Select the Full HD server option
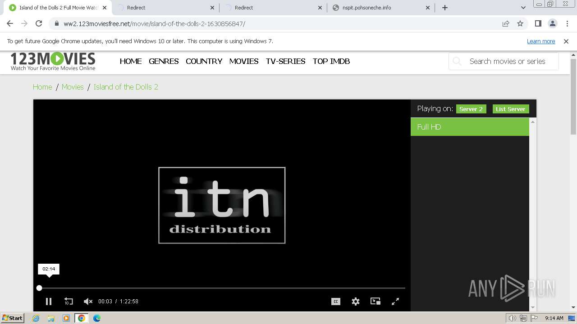Viewport: 577px width, 324px height. (470, 127)
